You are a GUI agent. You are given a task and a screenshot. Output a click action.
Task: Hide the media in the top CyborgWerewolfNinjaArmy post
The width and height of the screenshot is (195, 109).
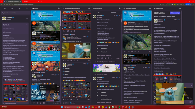88,15
